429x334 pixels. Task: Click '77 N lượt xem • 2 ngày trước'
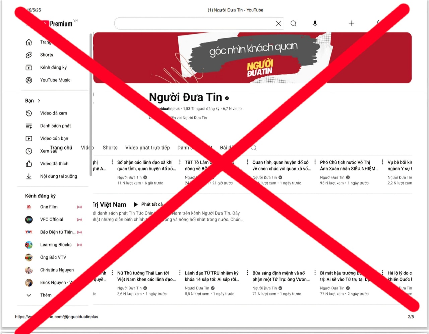(x=344, y=294)
